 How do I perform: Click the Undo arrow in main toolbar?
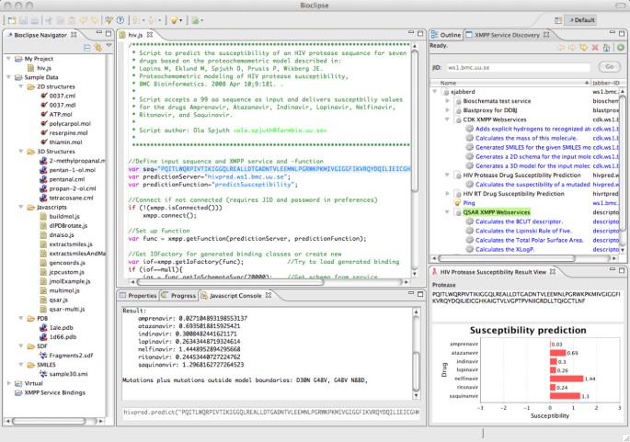84,20
